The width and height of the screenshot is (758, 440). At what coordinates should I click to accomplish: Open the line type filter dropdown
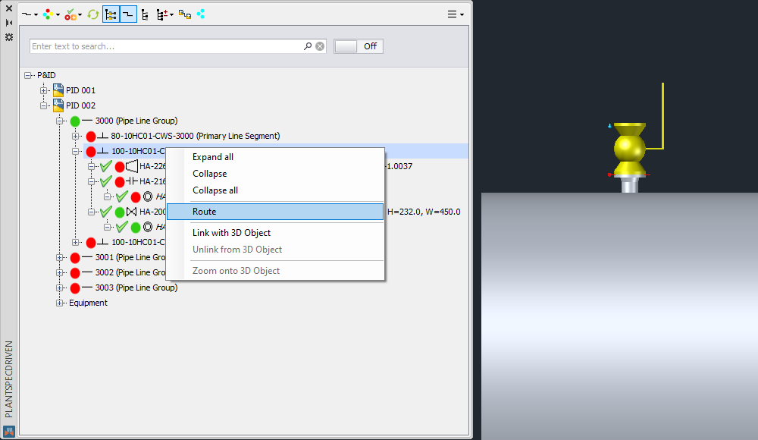pyautogui.click(x=30, y=14)
